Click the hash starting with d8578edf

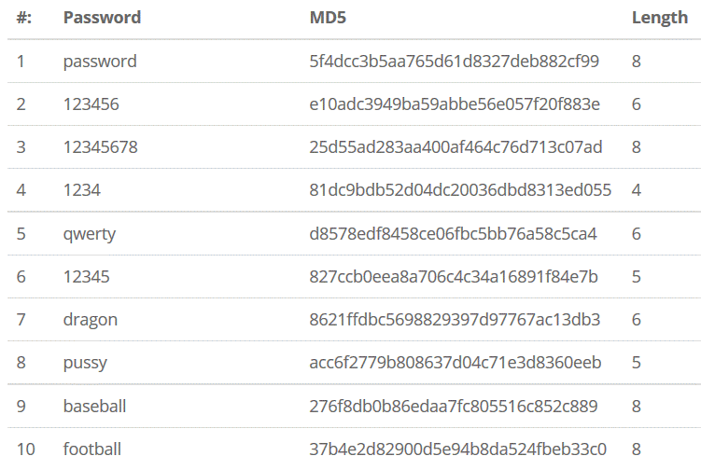pyautogui.click(x=453, y=234)
